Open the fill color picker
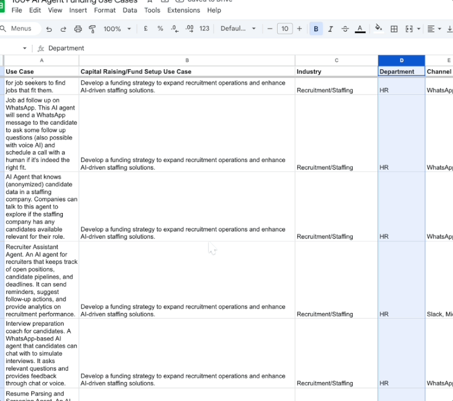The image size is (453, 401). coord(378,29)
